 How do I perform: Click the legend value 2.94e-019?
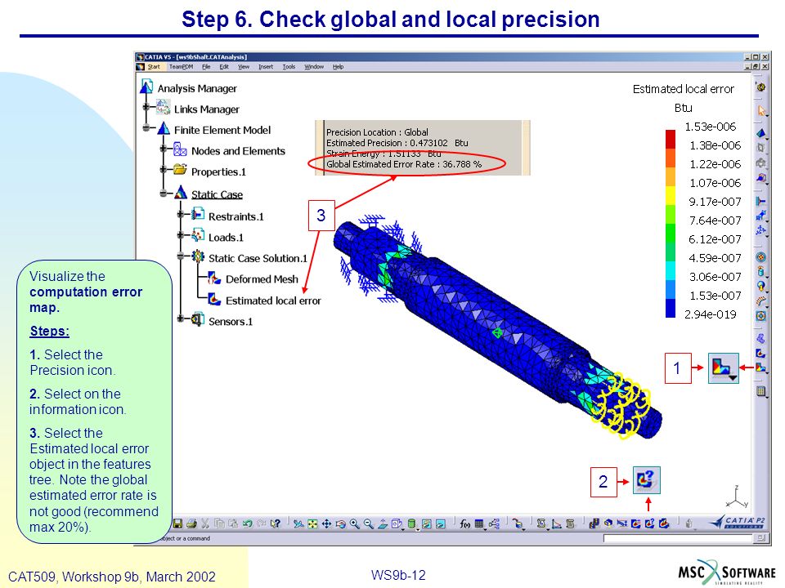coord(711,314)
